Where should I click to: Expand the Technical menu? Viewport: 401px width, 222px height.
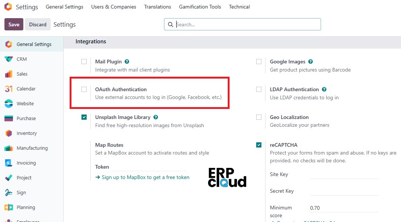(239, 7)
